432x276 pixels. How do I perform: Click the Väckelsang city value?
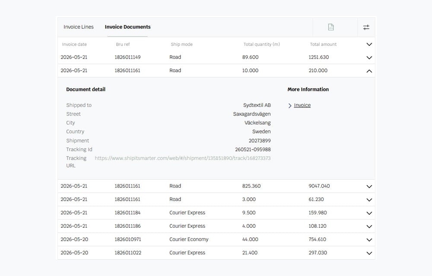257,123
